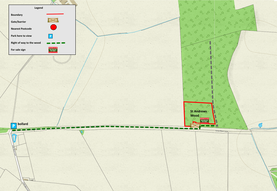Click the Park here to view text
This screenshot has height=191, width=277.
(21, 36)
